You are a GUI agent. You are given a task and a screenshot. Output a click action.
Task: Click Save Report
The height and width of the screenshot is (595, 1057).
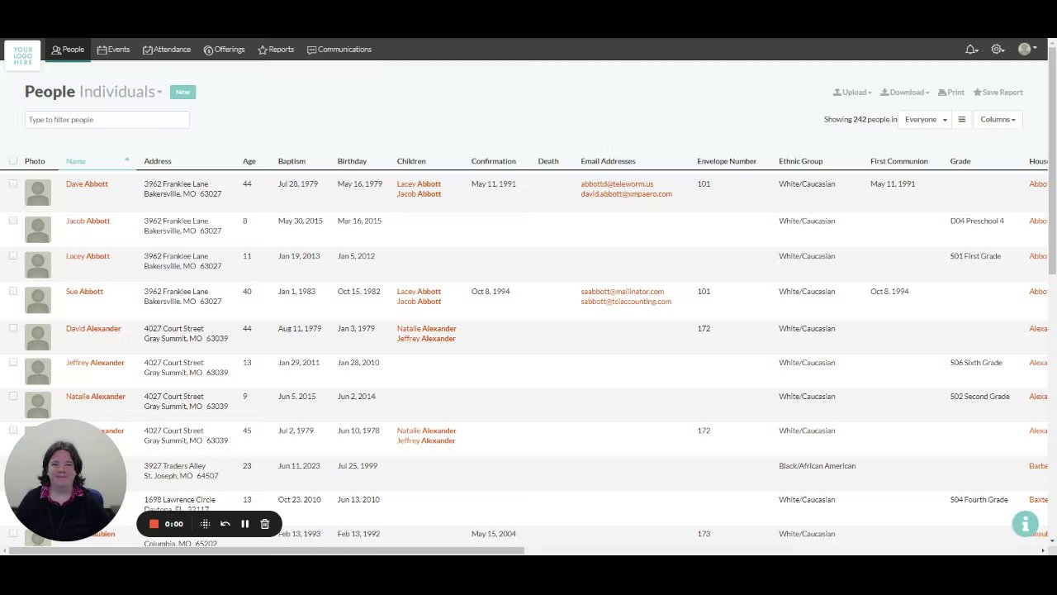point(998,93)
